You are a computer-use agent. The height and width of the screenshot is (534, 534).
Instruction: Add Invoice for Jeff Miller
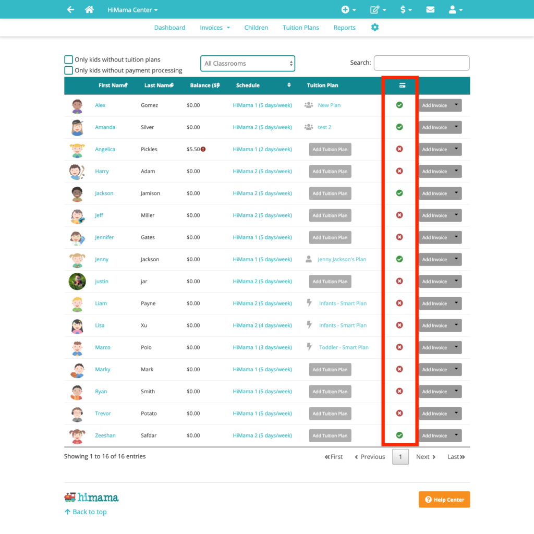tap(434, 215)
